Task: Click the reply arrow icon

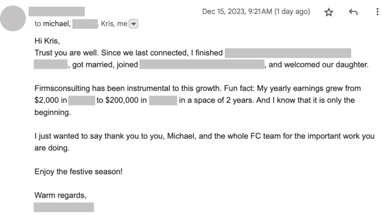Action: pos(354,13)
